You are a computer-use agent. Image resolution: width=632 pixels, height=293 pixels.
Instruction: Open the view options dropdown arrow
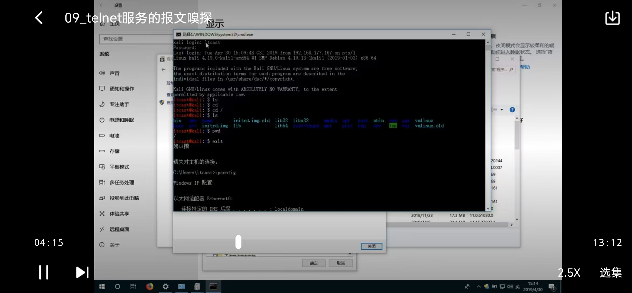click(x=502, y=110)
